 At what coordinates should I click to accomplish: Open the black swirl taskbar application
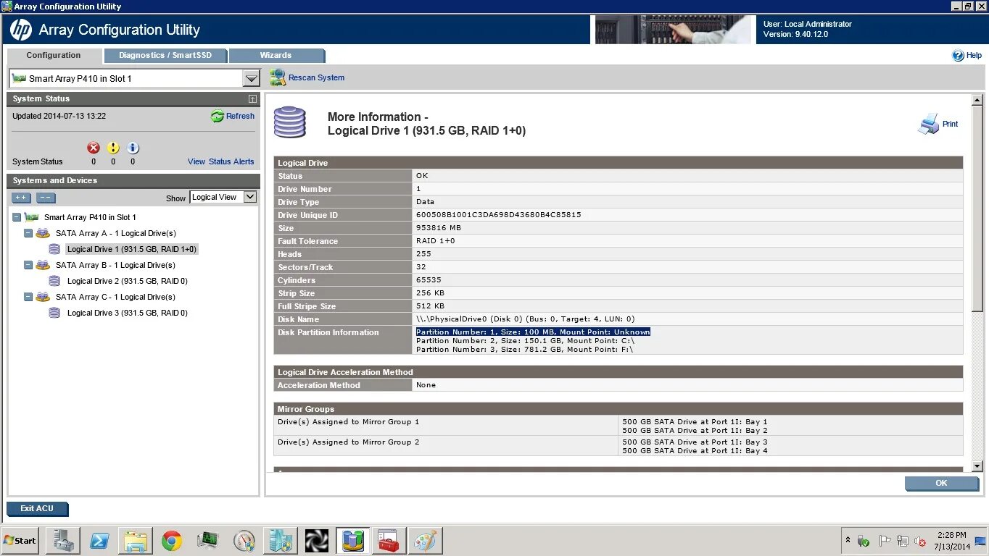point(317,541)
